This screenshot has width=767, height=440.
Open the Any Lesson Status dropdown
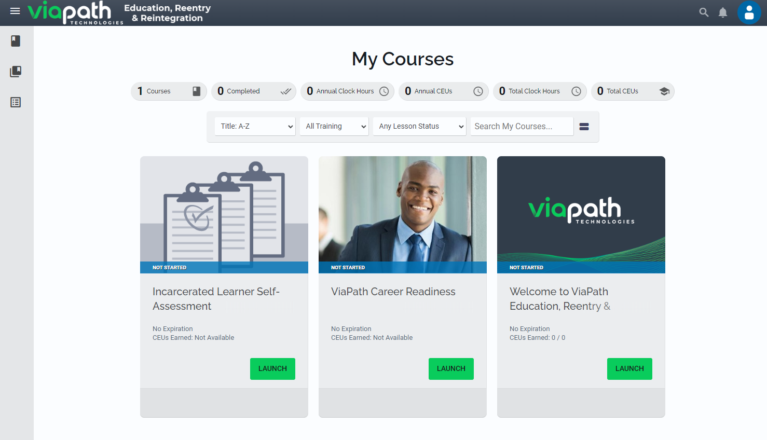[419, 127]
